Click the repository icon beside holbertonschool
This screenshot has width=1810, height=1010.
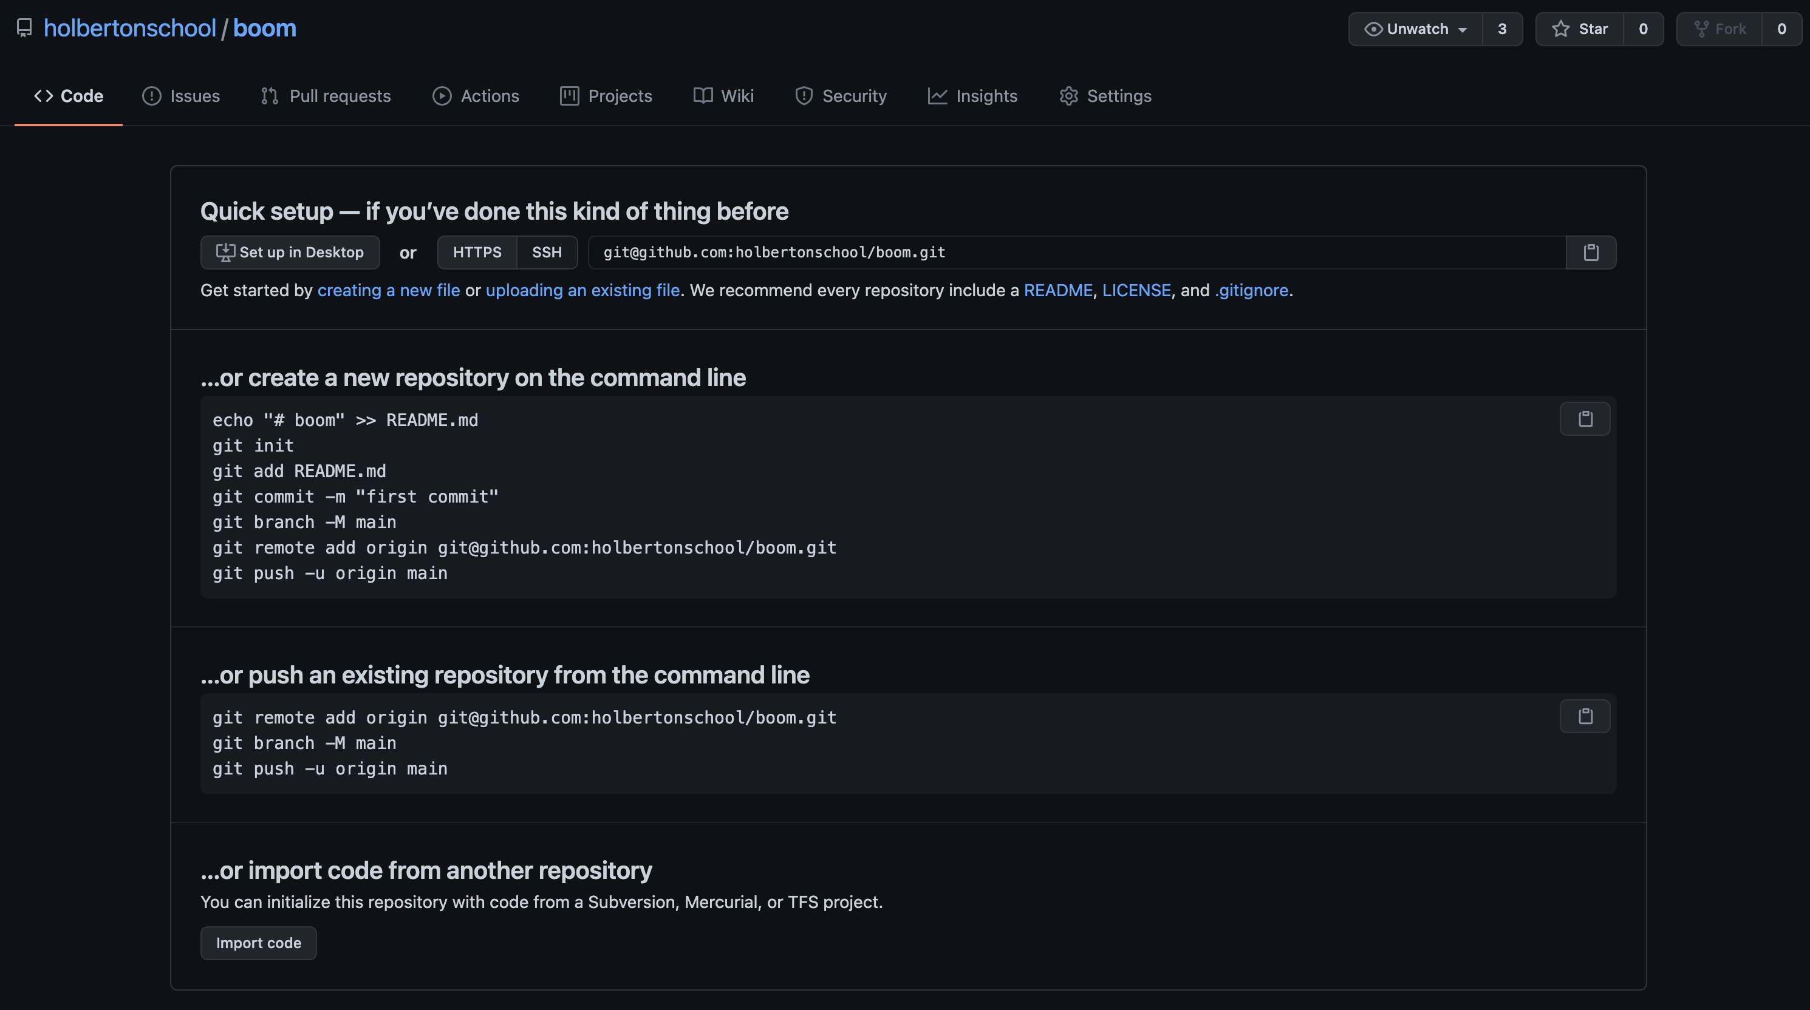tap(24, 28)
